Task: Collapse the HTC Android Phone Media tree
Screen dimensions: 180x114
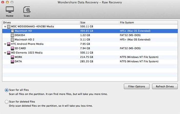Action: (5, 44)
